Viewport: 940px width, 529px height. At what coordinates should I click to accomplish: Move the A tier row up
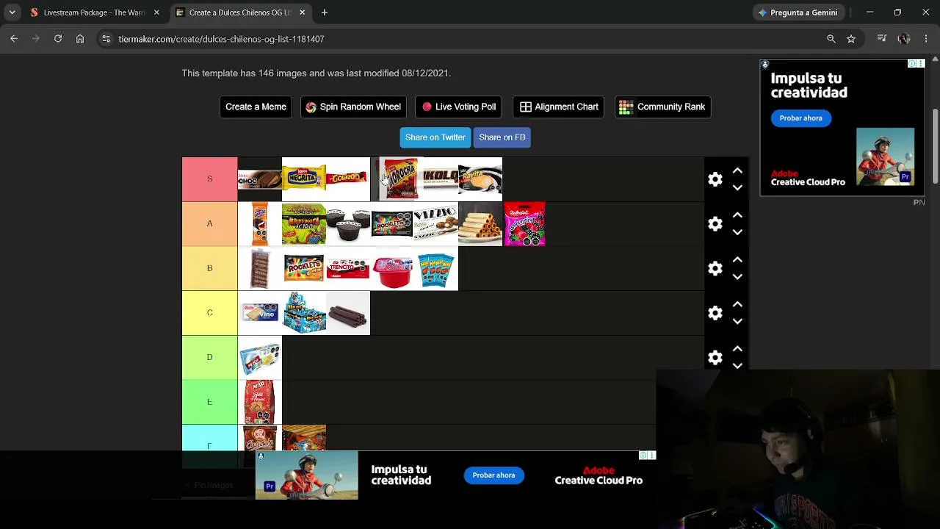point(737,215)
